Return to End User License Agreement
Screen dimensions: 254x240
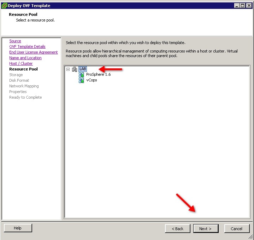tap(33, 53)
